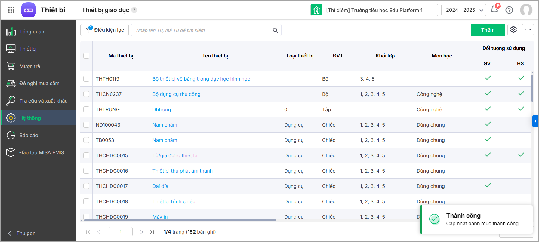
Task: Go to Báo cáo in sidebar
Action: pos(29,135)
